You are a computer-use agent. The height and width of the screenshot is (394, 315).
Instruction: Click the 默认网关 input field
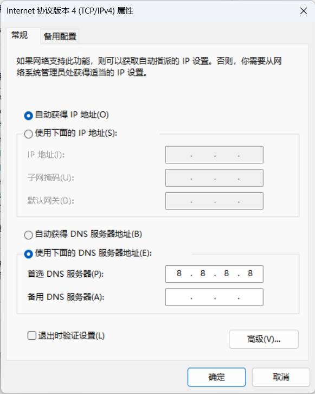(x=214, y=201)
